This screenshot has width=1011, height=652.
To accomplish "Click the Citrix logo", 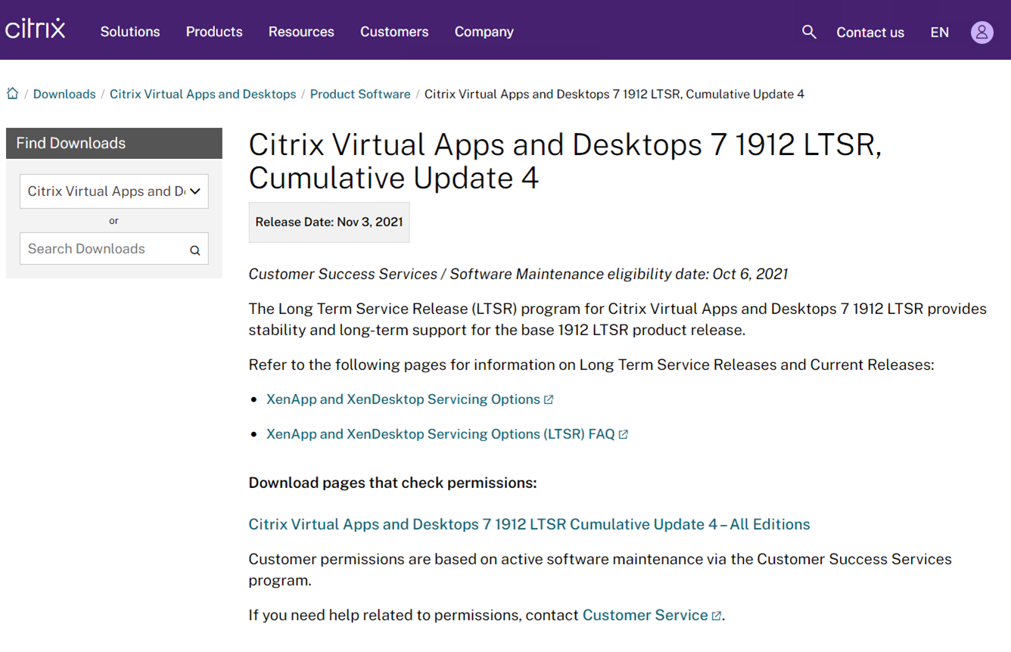I will [35, 29].
